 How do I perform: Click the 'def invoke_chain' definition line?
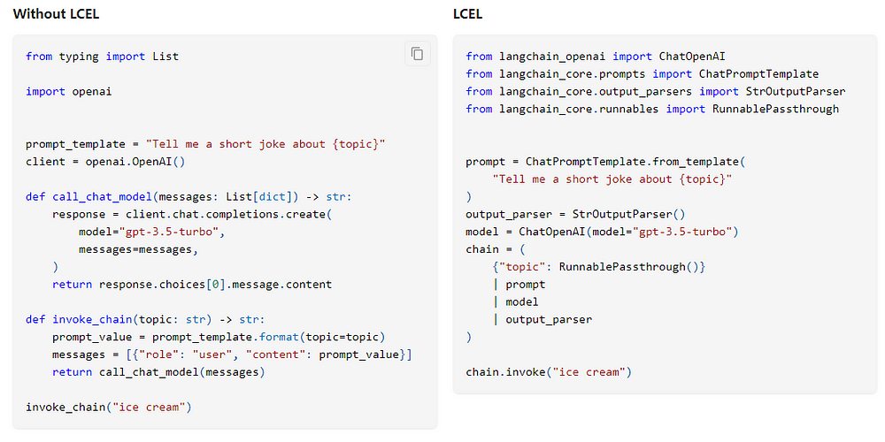click(x=146, y=320)
